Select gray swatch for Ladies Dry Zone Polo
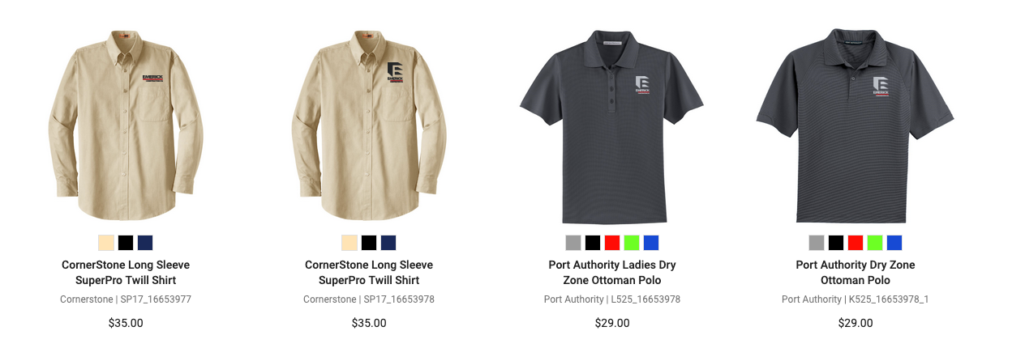1025x348 pixels. 573,243
